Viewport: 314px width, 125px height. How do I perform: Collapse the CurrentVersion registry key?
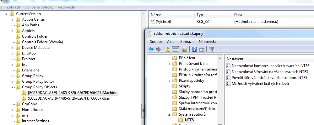point(6,14)
